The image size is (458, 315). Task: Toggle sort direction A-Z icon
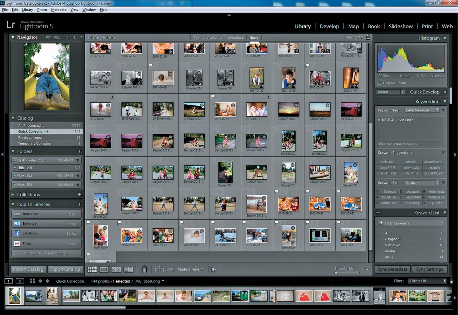pyautogui.click(x=159, y=269)
